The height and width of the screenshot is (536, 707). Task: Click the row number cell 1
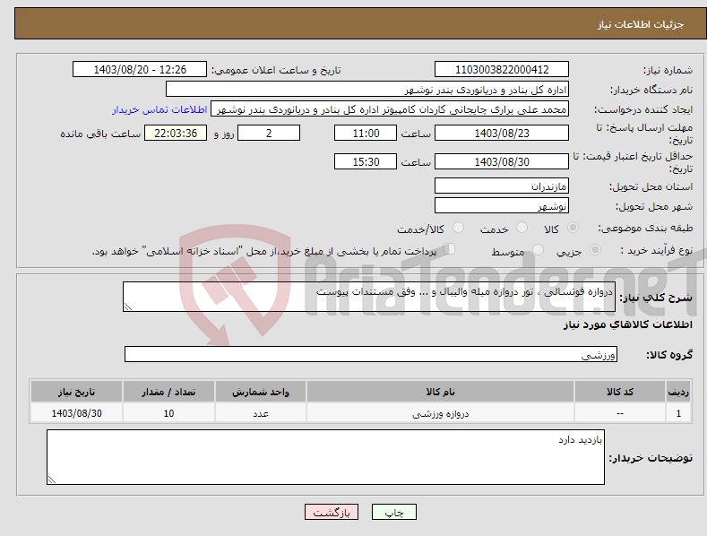tap(678, 413)
